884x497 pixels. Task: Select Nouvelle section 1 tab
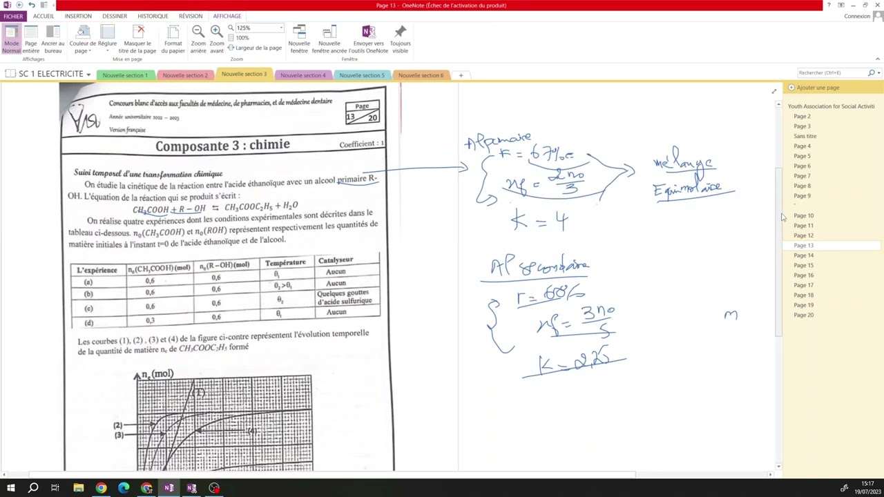point(125,75)
